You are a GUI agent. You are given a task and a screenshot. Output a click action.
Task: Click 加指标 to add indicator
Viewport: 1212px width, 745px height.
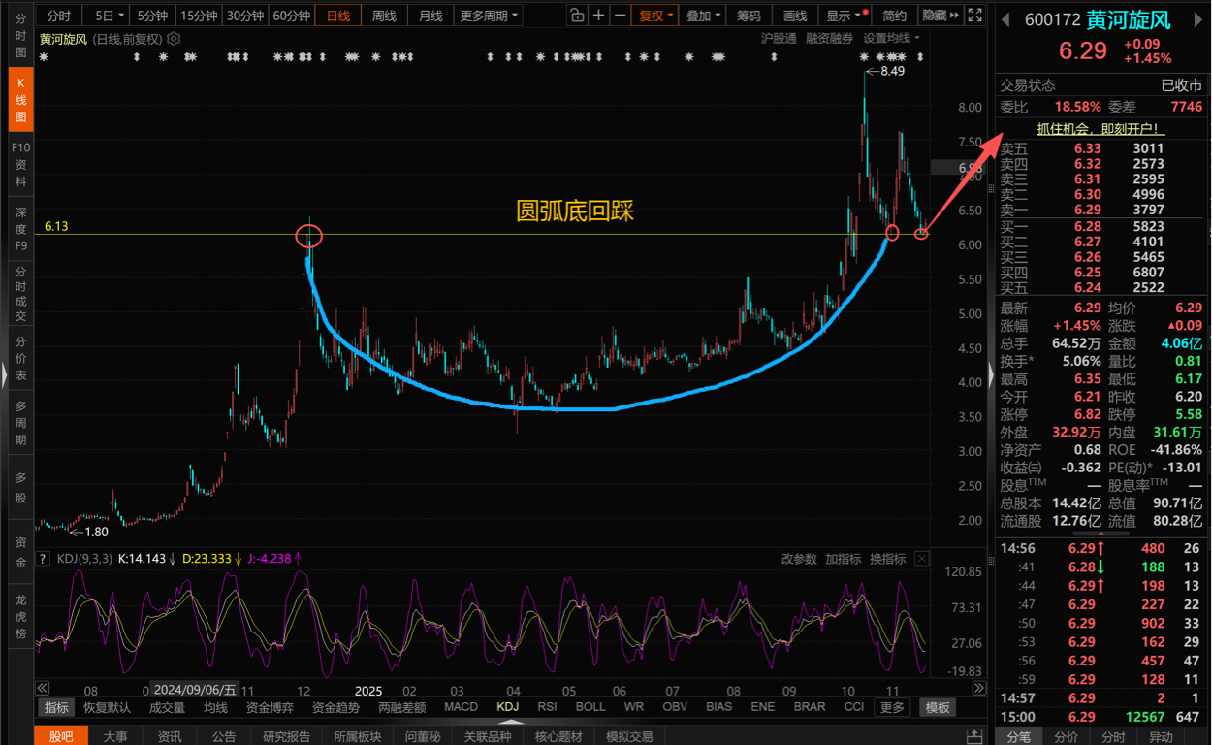click(x=844, y=559)
